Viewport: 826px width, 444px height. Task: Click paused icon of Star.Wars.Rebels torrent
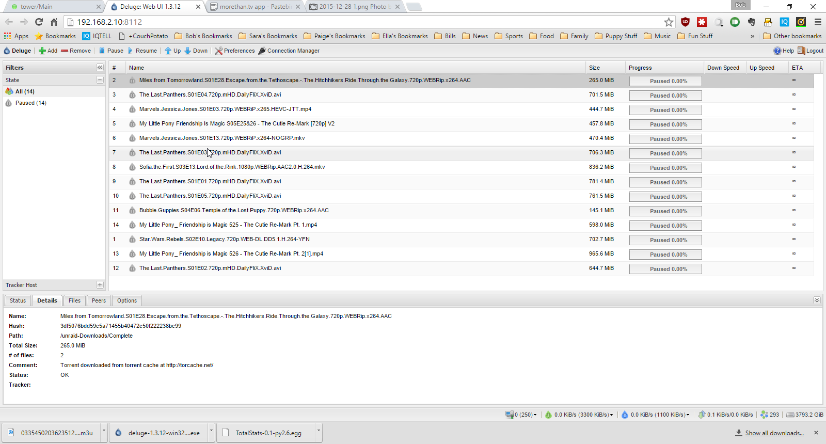[132, 240]
